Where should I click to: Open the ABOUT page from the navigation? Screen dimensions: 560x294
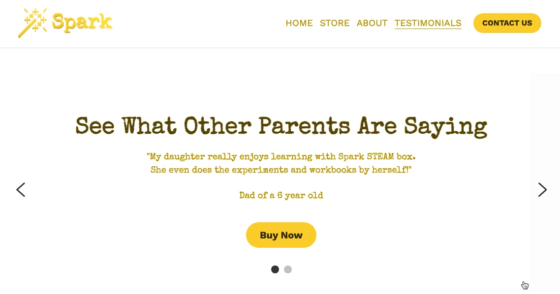point(372,23)
